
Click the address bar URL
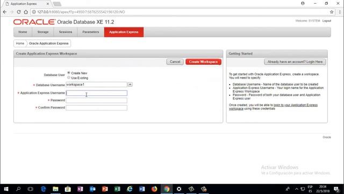coord(81,12)
